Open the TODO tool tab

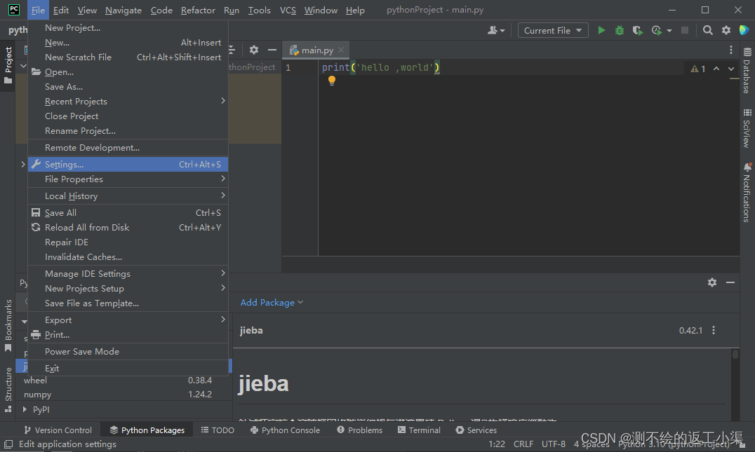point(218,430)
